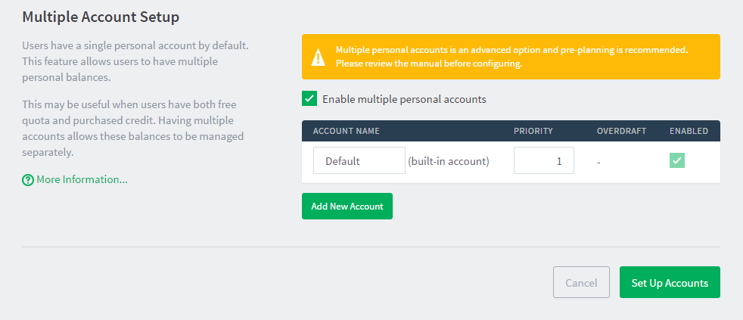743x320 pixels.
Task: Click the Enable multiple personal accounts label text
Action: tap(404, 99)
